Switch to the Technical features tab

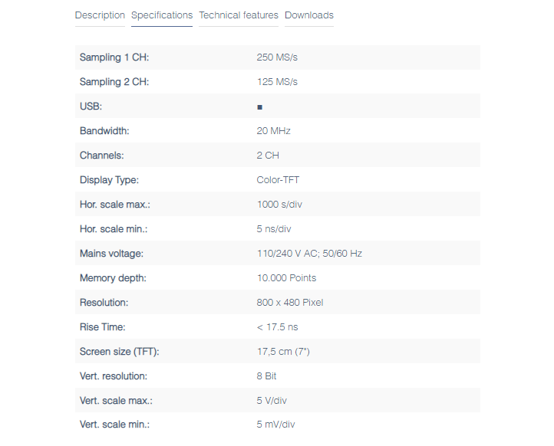click(x=239, y=15)
